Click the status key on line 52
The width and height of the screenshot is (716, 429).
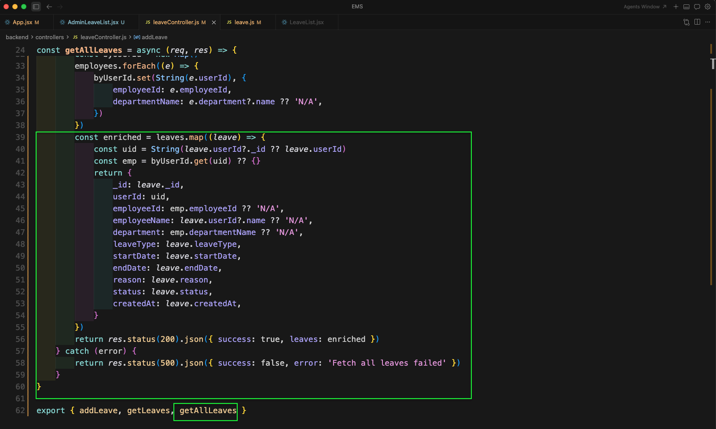(x=127, y=292)
